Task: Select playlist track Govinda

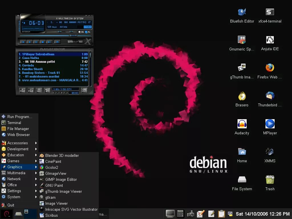Action: (x=53, y=65)
